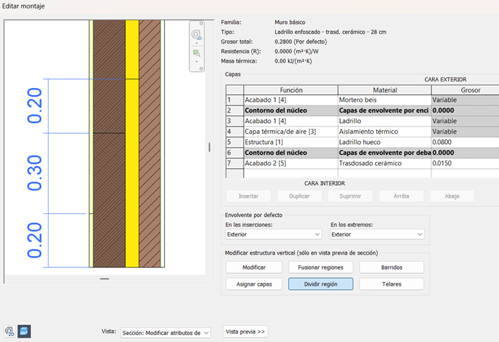Click the 0.30 dimension in the preview
This screenshot has width=499, height=342.
[34, 173]
